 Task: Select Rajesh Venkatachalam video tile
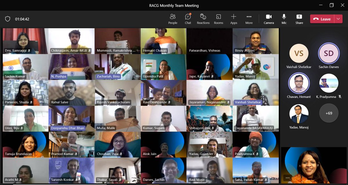(117, 93)
